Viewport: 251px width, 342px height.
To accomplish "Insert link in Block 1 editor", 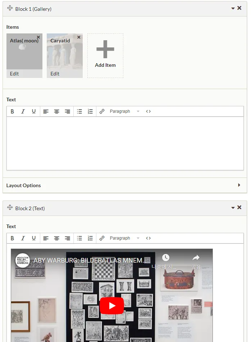I will pyautogui.click(x=102, y=111).
